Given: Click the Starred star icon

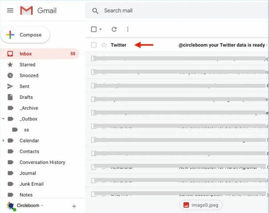Looking at the screenshot, I should (10, 64).
